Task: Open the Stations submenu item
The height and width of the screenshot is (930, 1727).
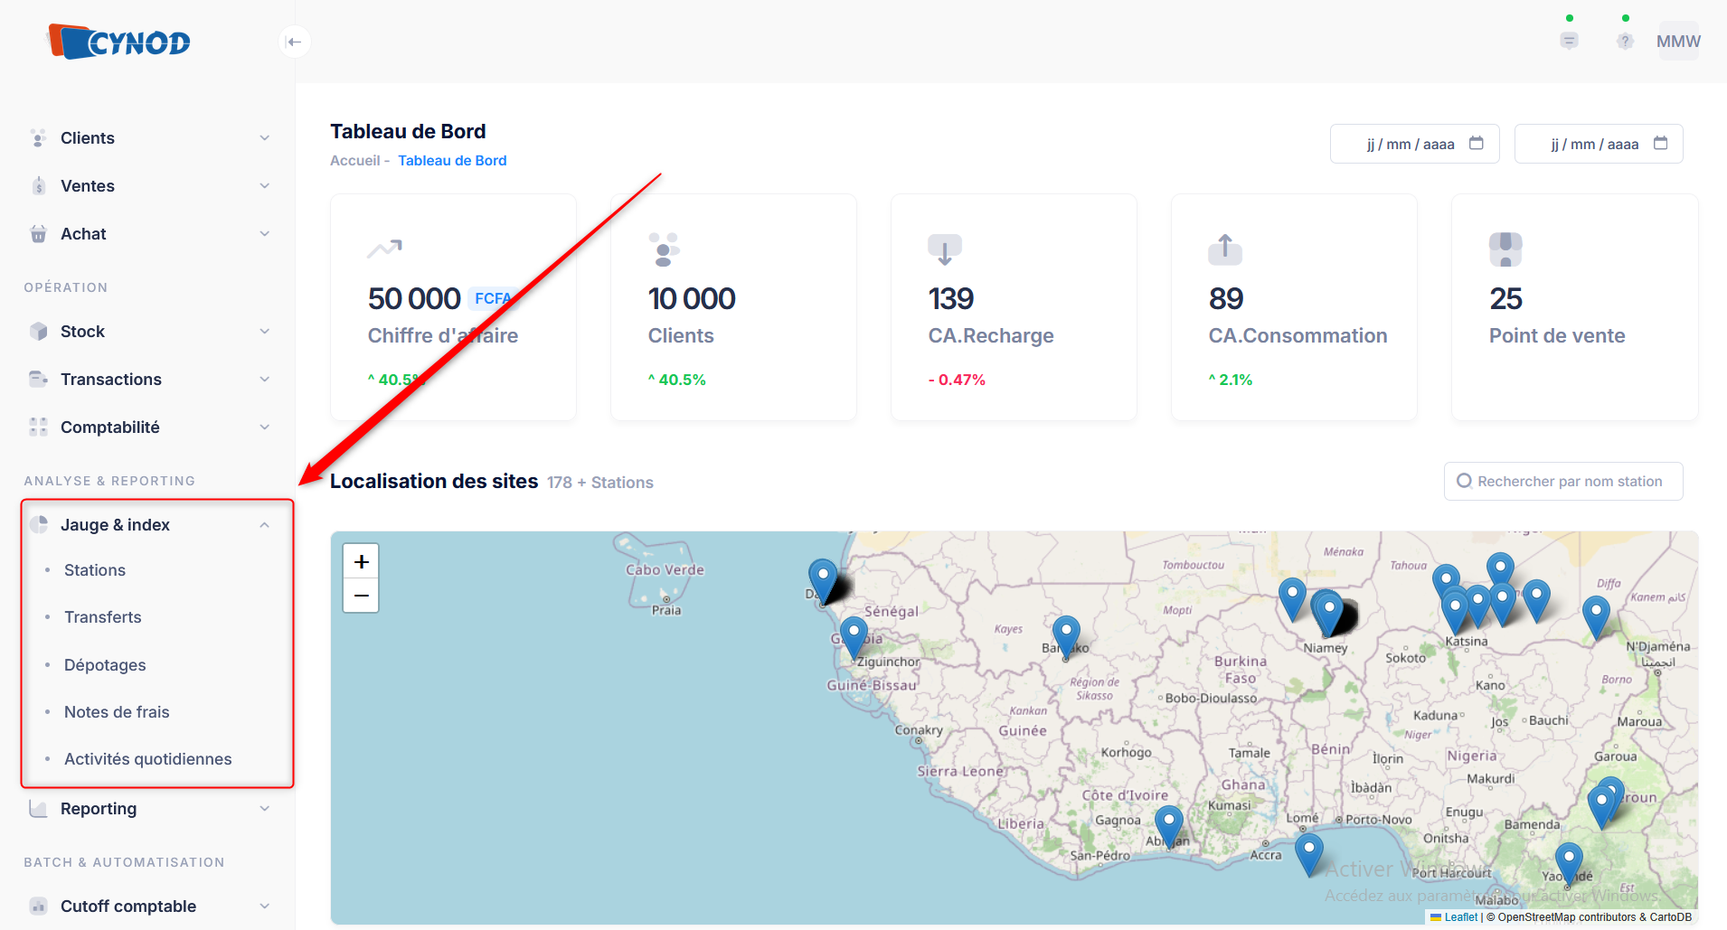Action: [95, 570]
